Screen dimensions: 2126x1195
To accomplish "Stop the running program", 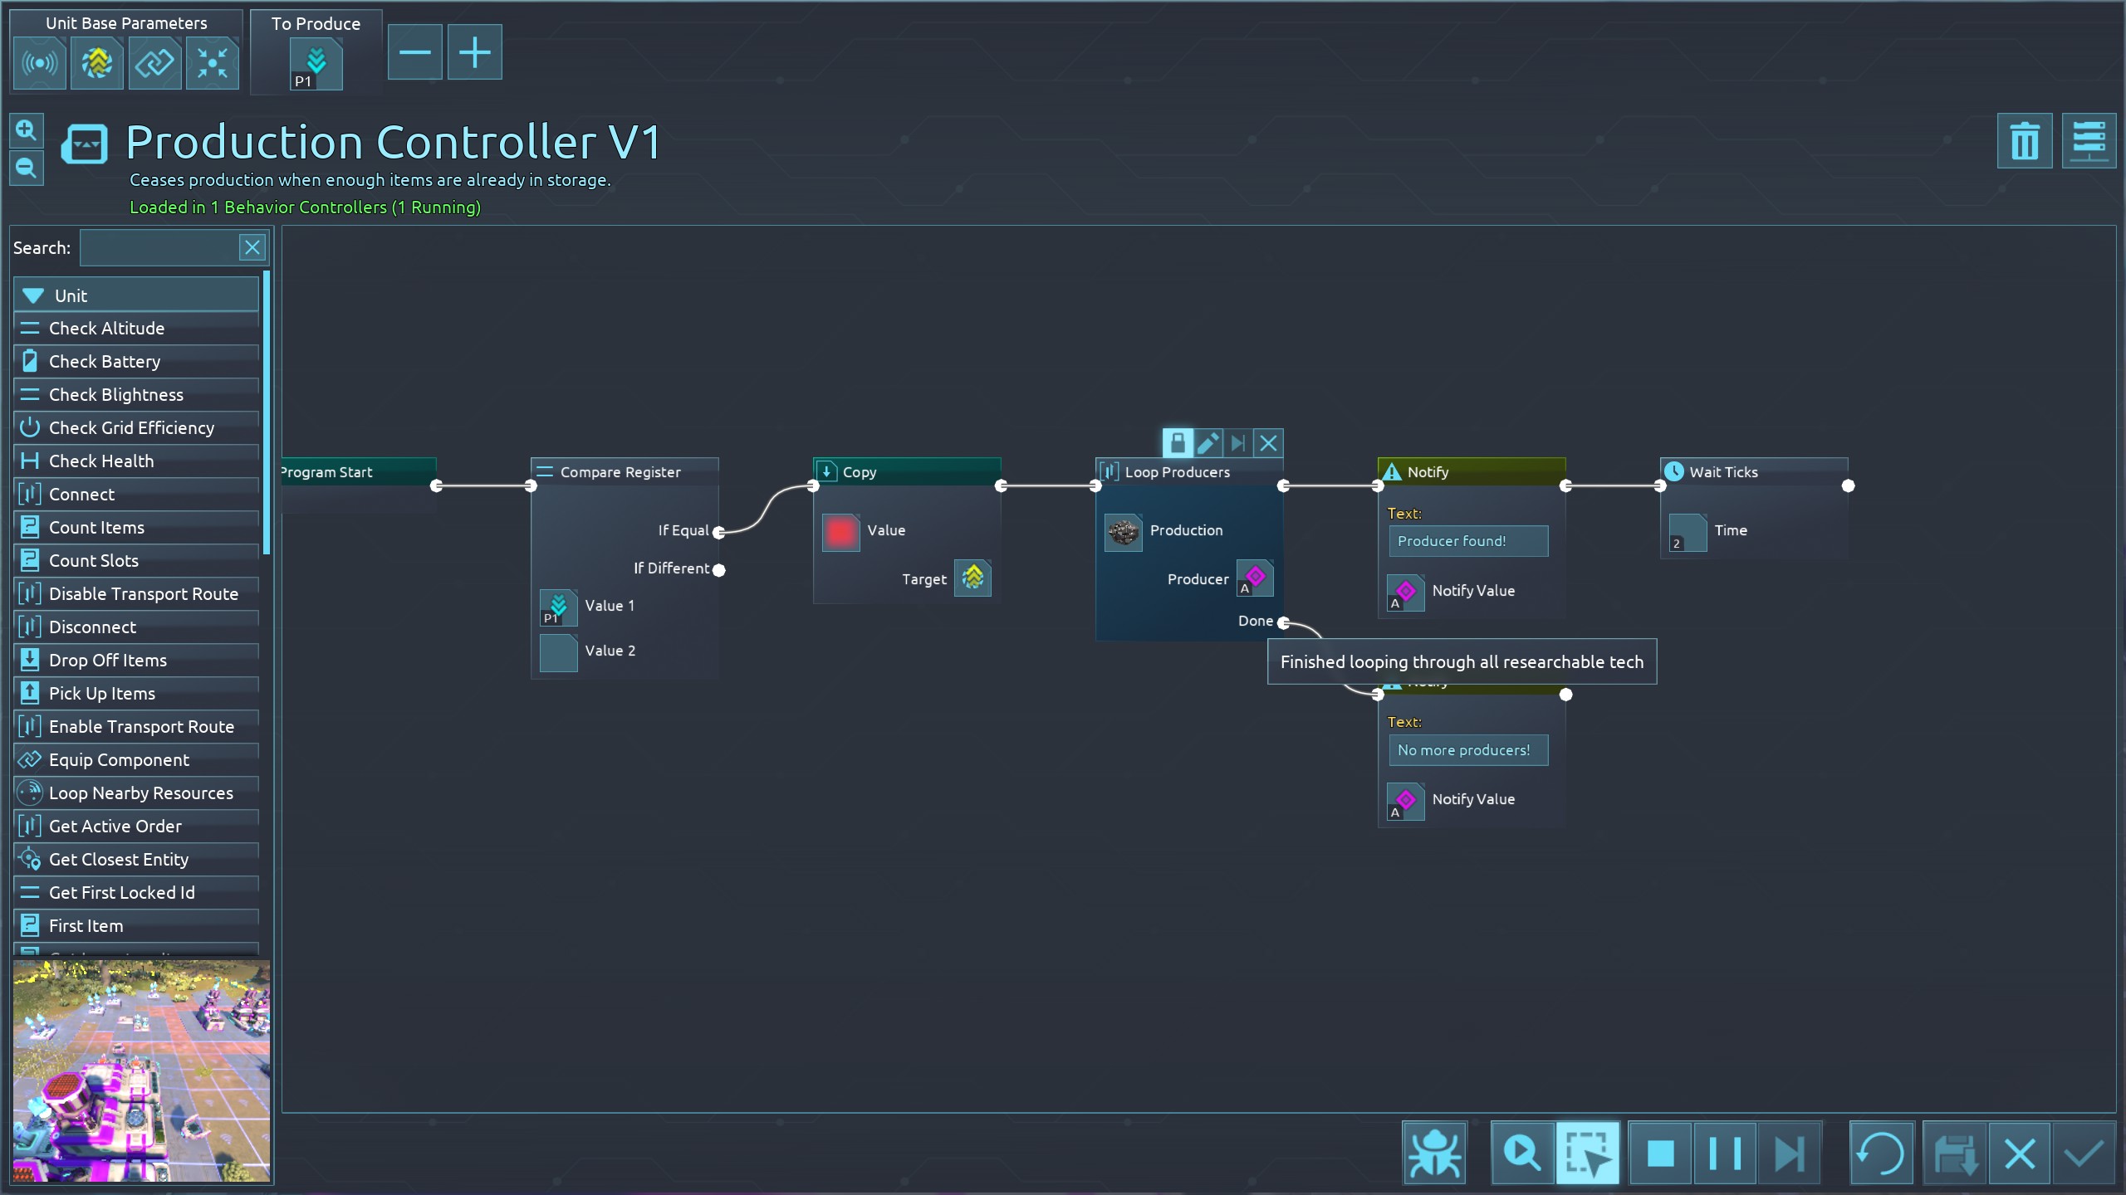I will (x=1660, y=1153).
